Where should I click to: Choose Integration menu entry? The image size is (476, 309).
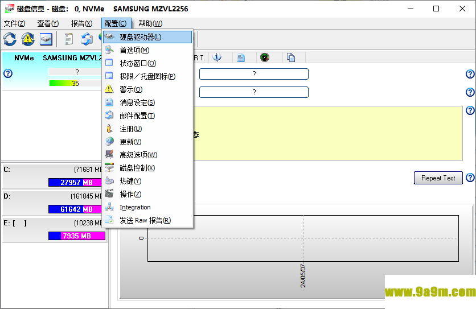(147, 207)
